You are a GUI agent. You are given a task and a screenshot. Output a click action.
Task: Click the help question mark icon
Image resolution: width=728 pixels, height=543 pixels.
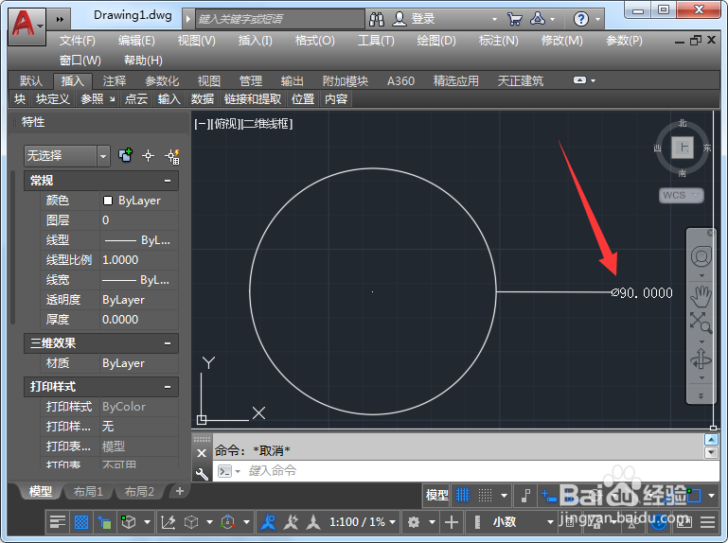[x=580, y=19]
